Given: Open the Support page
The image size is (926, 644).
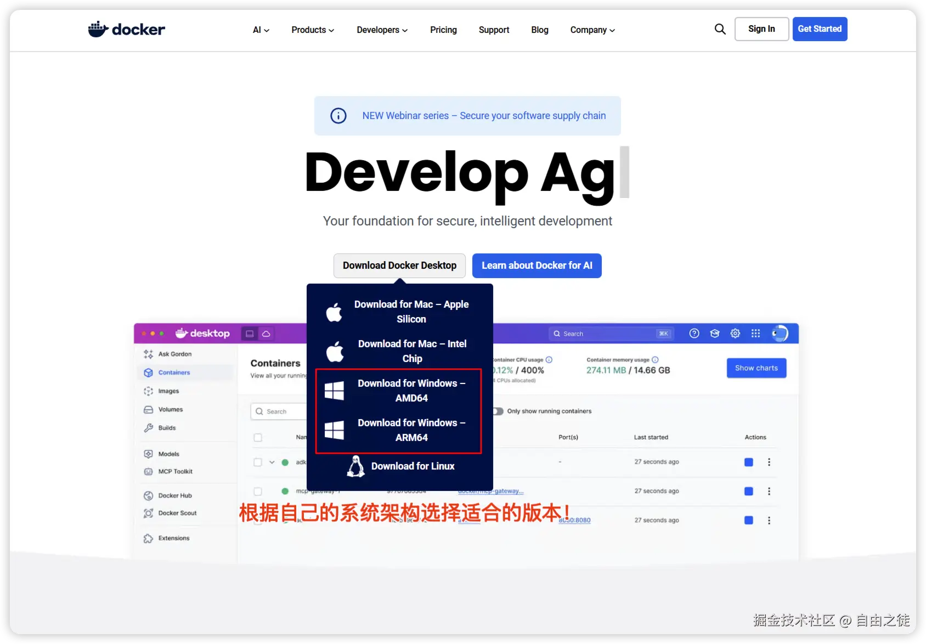Looking at the screenshot, I should 494,30.
